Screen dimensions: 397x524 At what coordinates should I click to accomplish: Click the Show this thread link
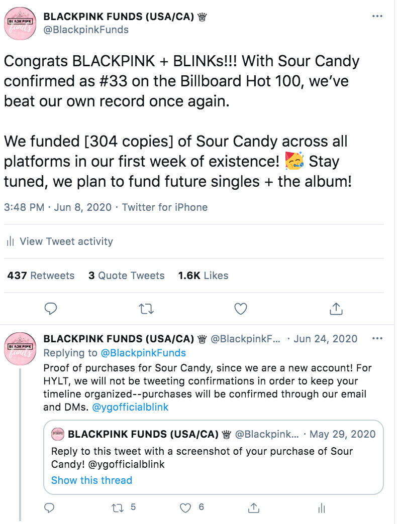[91, 480]
